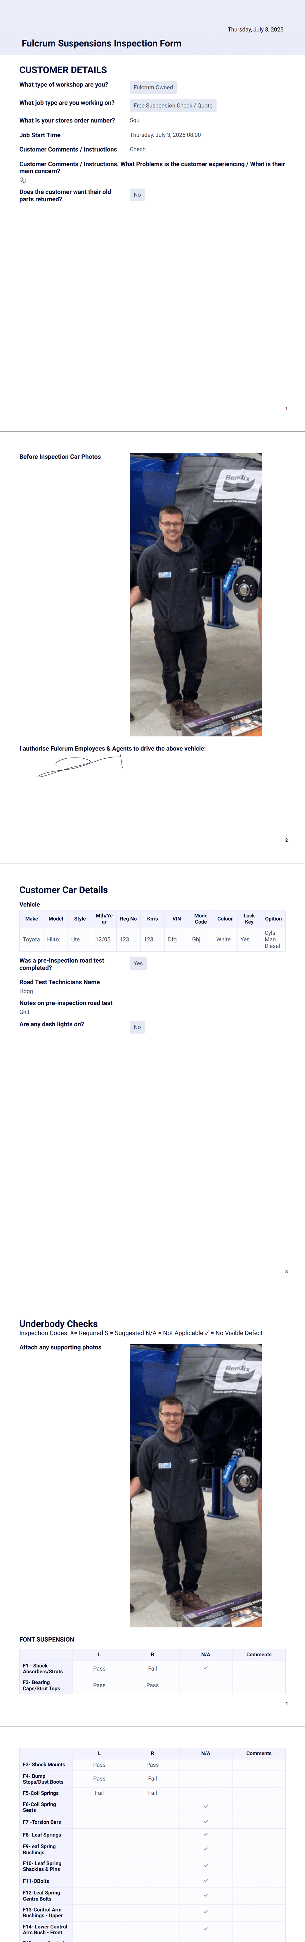Screen dimensions: 305x1942
Task: Click the 'Chech' customer comment value
Action: (x=138, y=149)
